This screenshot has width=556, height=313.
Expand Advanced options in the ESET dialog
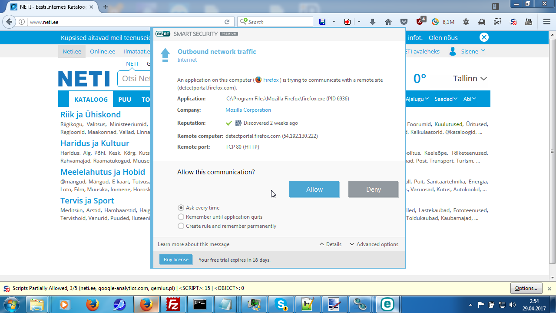(374, 244)
